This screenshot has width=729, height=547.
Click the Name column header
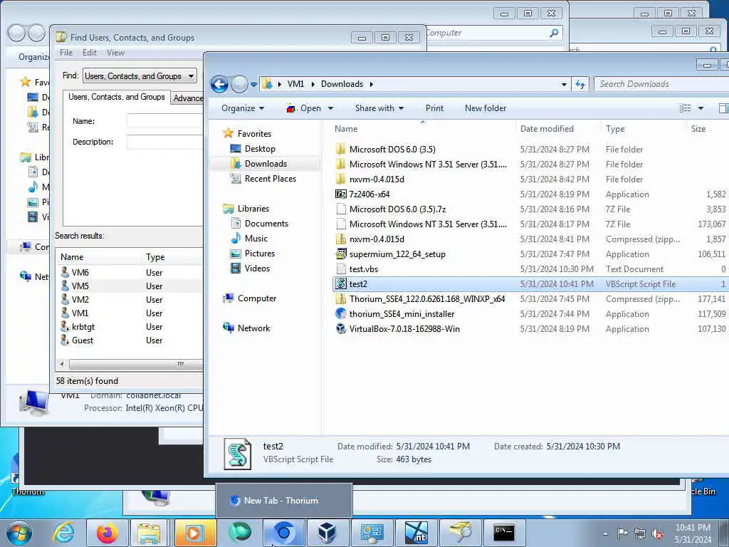[x=346, y=129]
